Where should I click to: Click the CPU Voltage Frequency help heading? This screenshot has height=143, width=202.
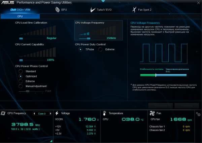(145, 23)
